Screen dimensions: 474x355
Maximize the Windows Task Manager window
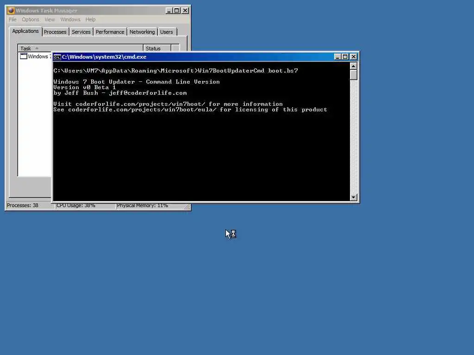tap(177, 11)
